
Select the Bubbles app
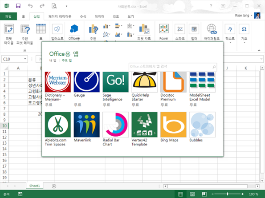(202, 127)
